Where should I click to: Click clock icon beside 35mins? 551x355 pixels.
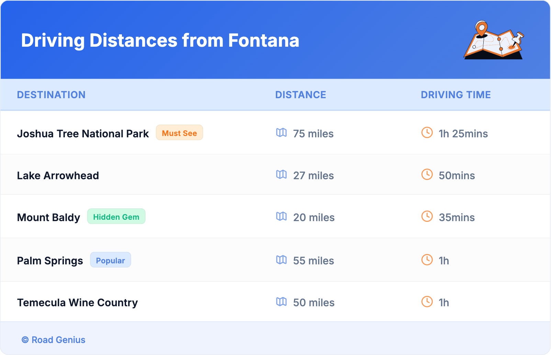427,216
